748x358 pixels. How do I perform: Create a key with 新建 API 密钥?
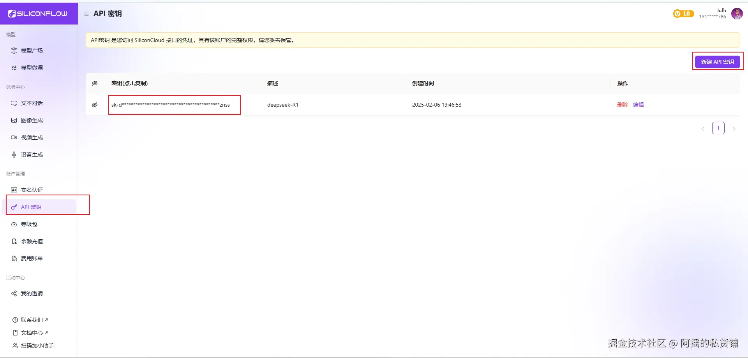click(x=717, y=62)
